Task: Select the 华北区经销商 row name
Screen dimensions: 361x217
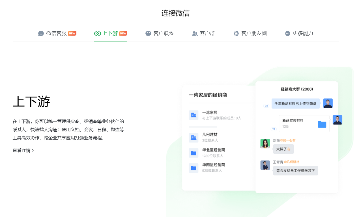Action: point(214,150)
